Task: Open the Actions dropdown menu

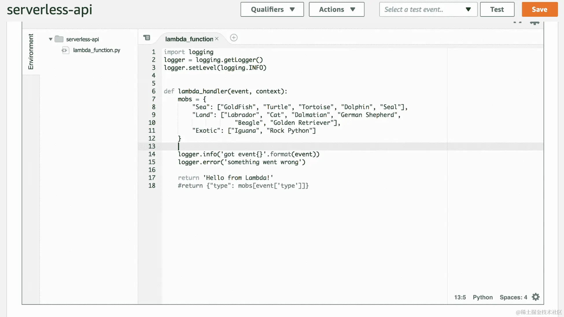Action: 336,10
